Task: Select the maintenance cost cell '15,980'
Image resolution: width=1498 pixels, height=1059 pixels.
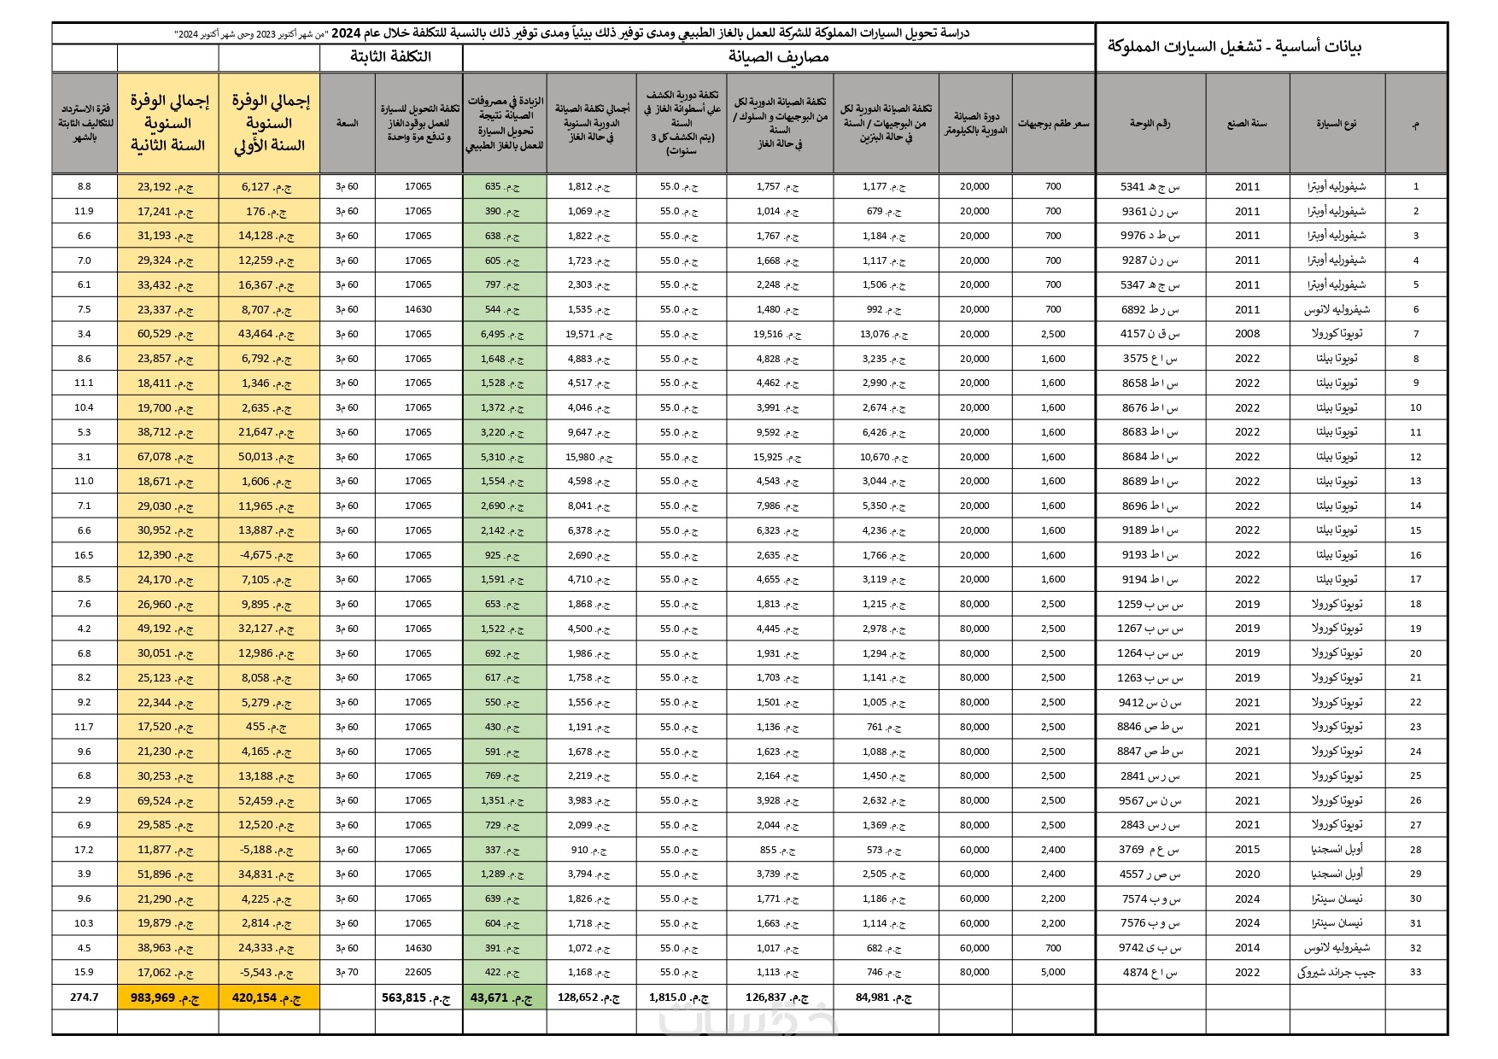Action: [x=589, y=457]
